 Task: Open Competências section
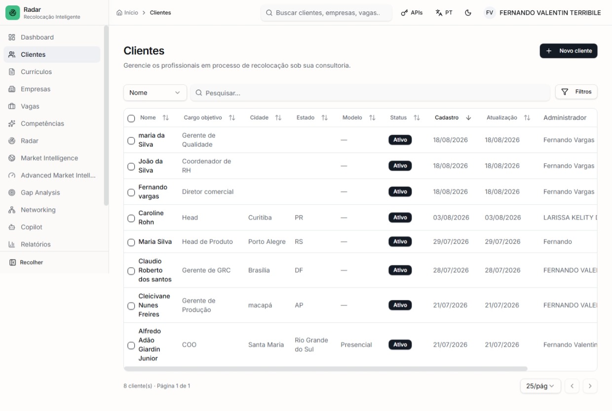52,123
